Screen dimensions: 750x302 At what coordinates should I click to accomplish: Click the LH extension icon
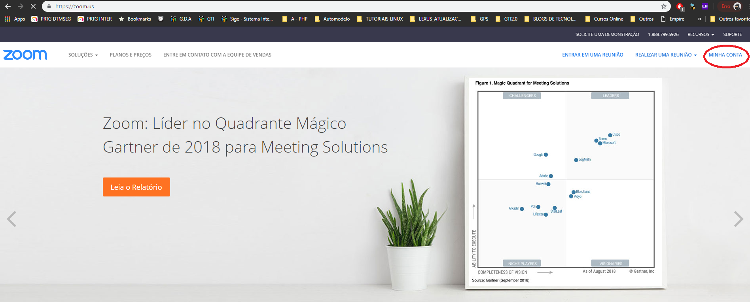point(705,6)
